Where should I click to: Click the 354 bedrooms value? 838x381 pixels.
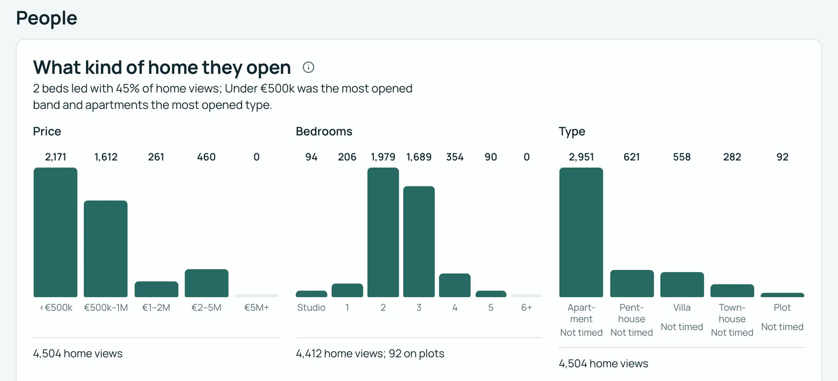(x=455, y=157)
